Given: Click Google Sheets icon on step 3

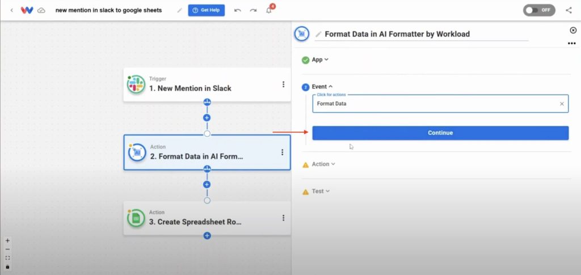Looking at the screenshot, I should (136, 218).
